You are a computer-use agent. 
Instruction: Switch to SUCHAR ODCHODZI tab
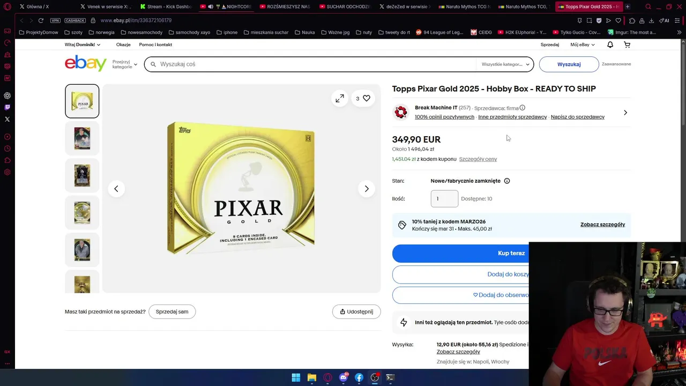[345, 6]
